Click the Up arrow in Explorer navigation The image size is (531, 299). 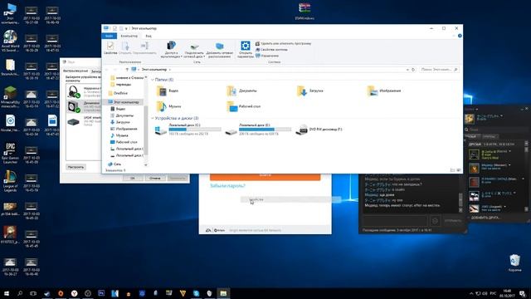click(127, 70)
